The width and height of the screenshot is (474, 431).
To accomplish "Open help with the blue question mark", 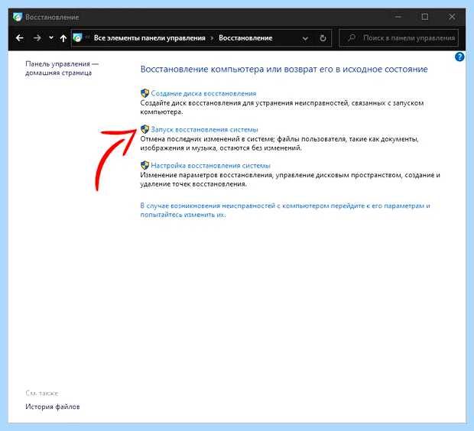I will coord(459,57).
